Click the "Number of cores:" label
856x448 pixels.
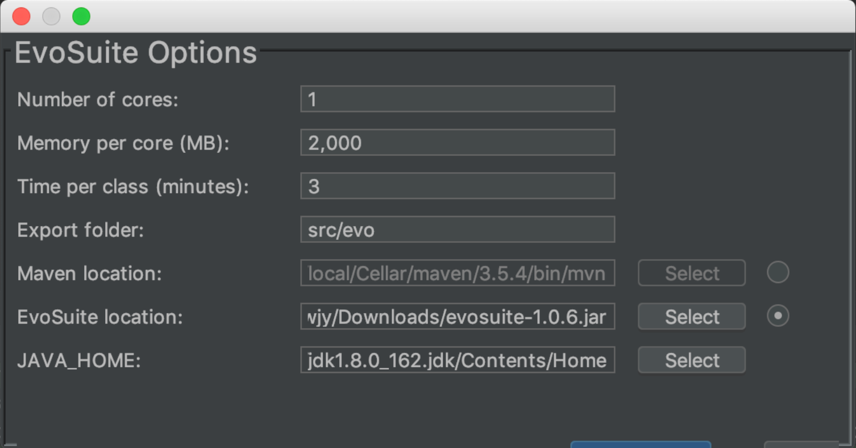tap(98, 99)
